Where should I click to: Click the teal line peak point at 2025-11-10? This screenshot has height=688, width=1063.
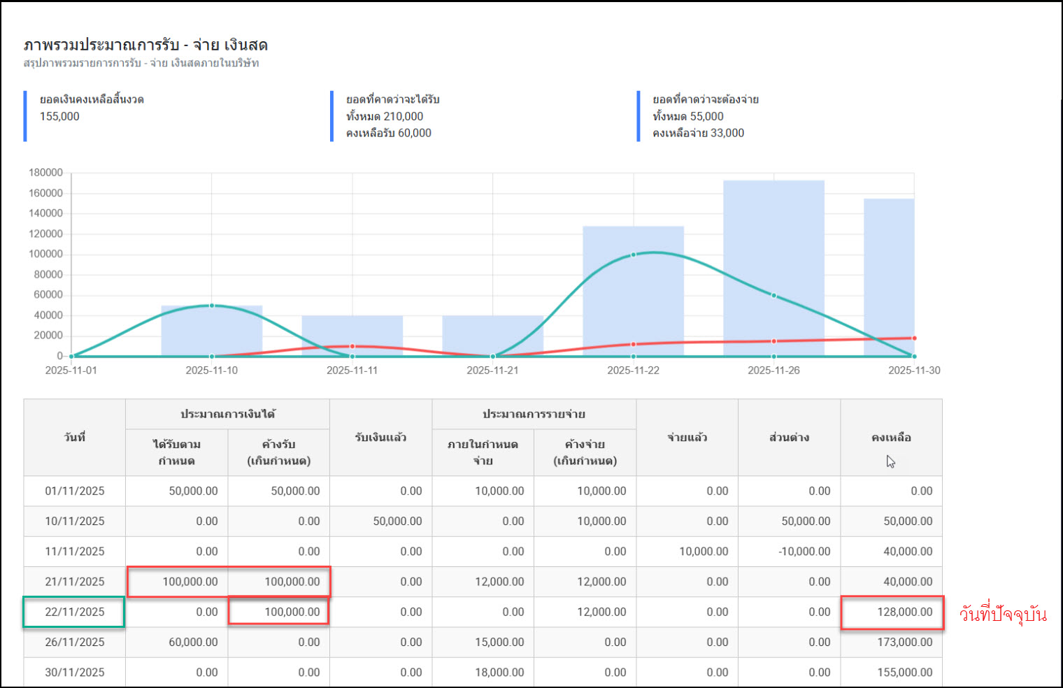[x=212, y=306]
